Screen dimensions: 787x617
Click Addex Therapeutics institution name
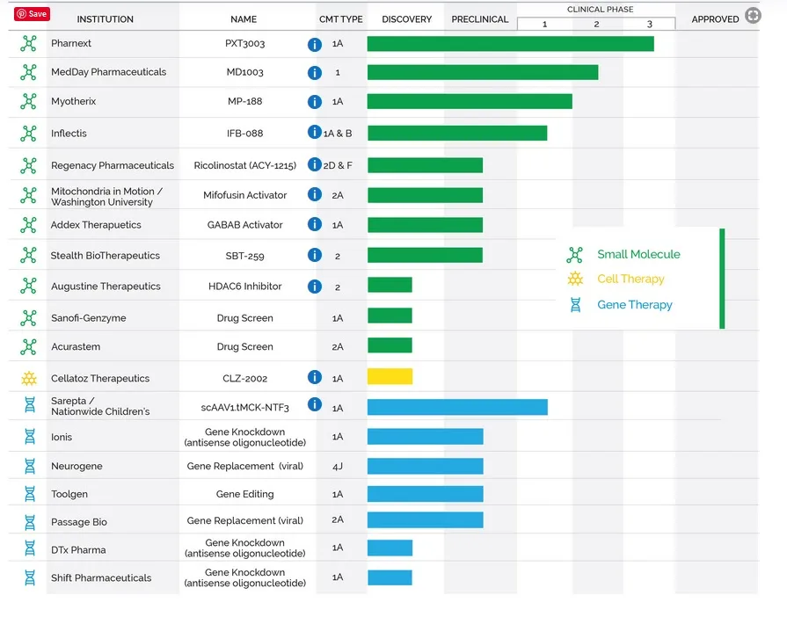96,225
